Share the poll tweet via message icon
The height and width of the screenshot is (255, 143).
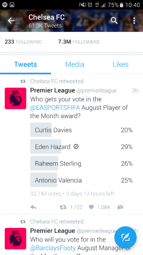120,207
